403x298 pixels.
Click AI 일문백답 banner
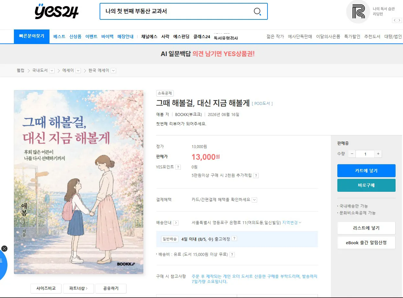pyautogui.click(x=208, y=54)
